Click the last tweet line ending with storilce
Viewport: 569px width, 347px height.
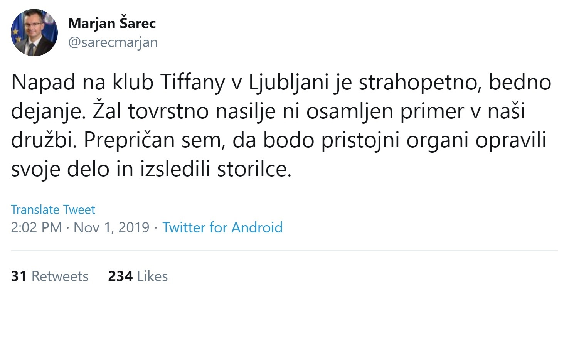(x=151, y=169)
